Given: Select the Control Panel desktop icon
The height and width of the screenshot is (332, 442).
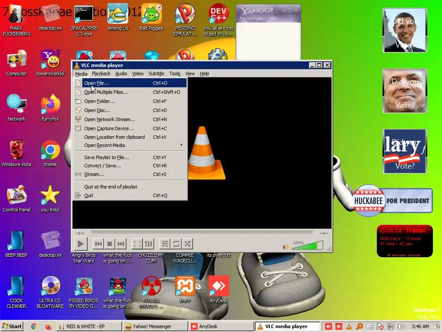Looking at the screenshot, I should tap(16, 199).
